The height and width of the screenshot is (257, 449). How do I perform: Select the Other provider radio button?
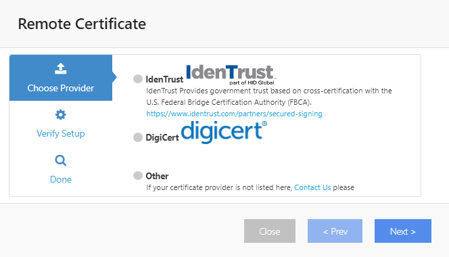click(138, 175)
